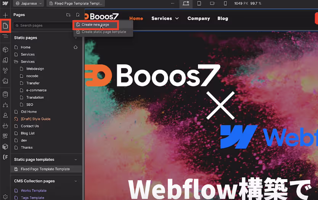Collapse the Static page templates section
The width and height of the screenshot is (318, 200).
tap(76, 160)
